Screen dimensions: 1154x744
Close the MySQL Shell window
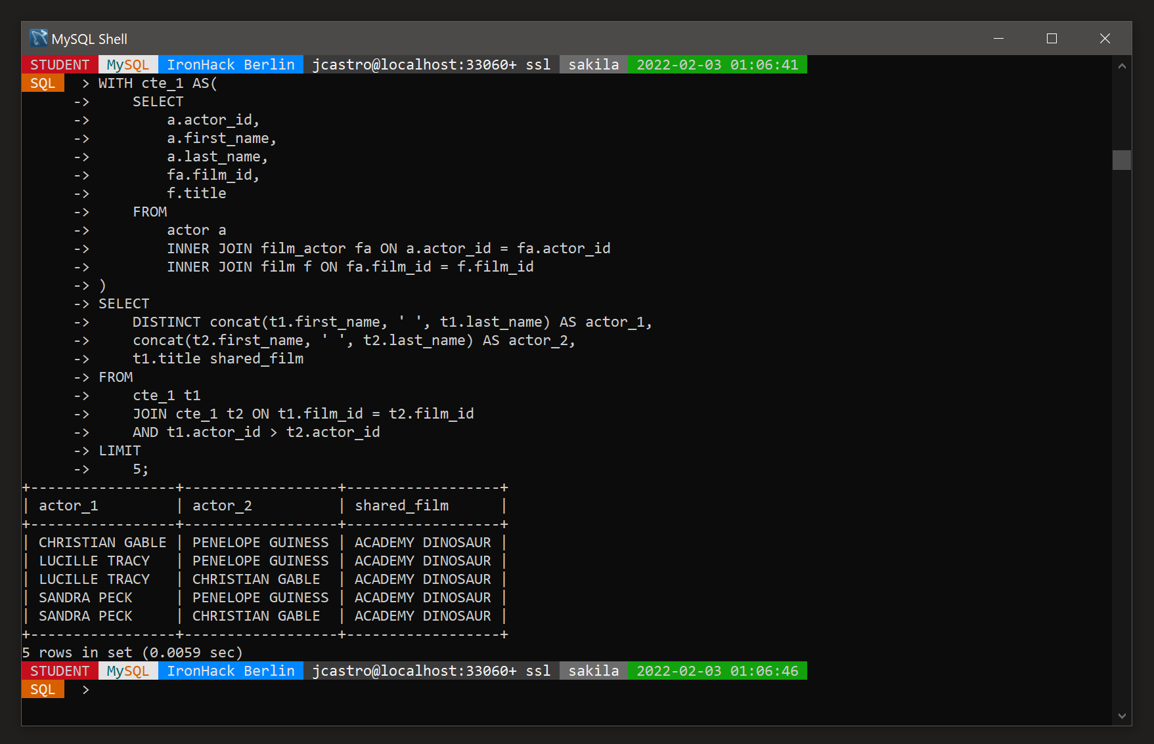tap(1105, 38)
